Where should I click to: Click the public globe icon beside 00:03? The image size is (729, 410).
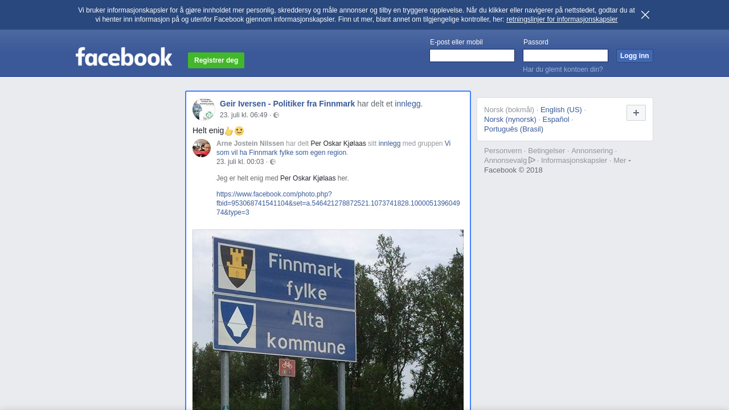273,162
